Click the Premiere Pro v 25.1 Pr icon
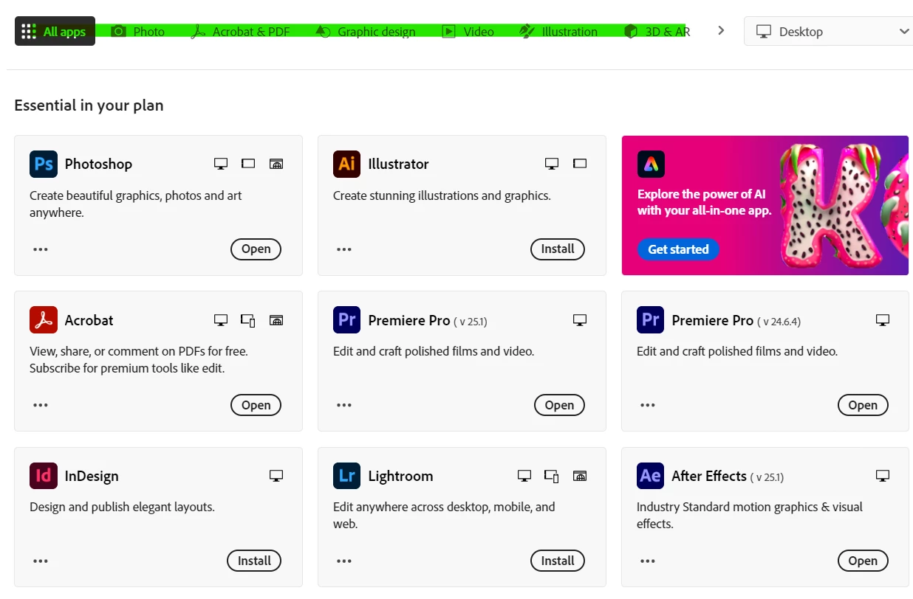The width and height of the screenshot is (913, 599). 347,320
